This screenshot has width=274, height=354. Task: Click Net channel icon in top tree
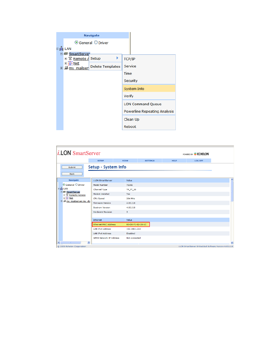click(70, 63)
